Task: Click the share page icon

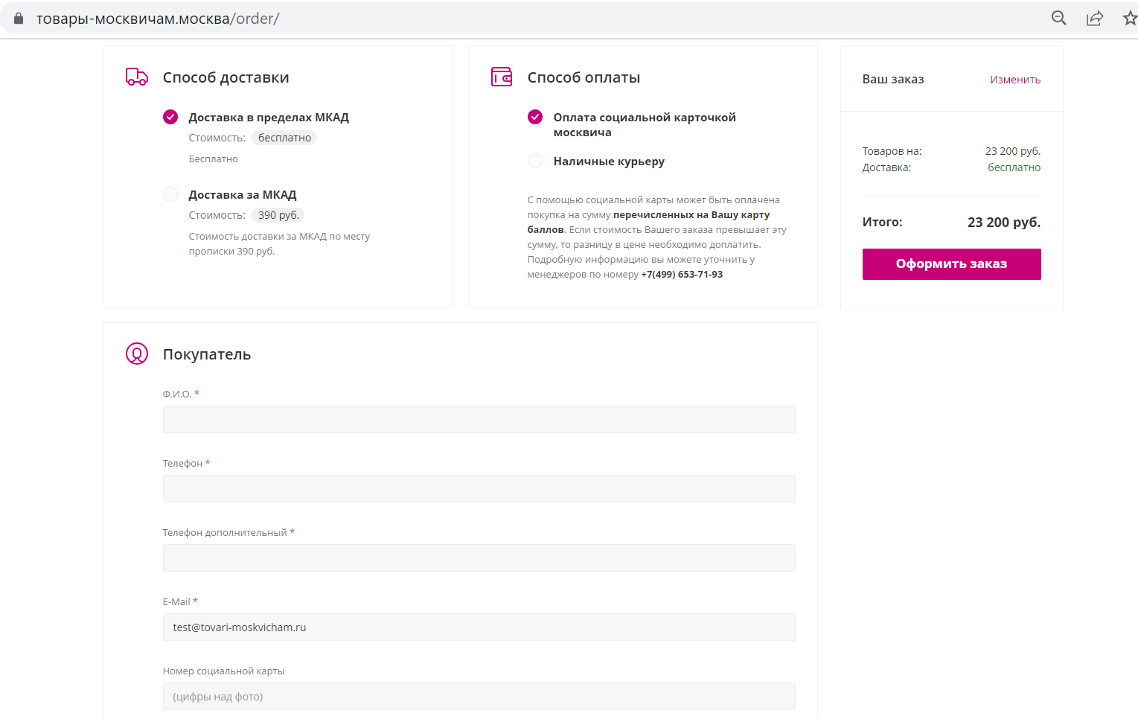Action: (x=1095, y=19)
